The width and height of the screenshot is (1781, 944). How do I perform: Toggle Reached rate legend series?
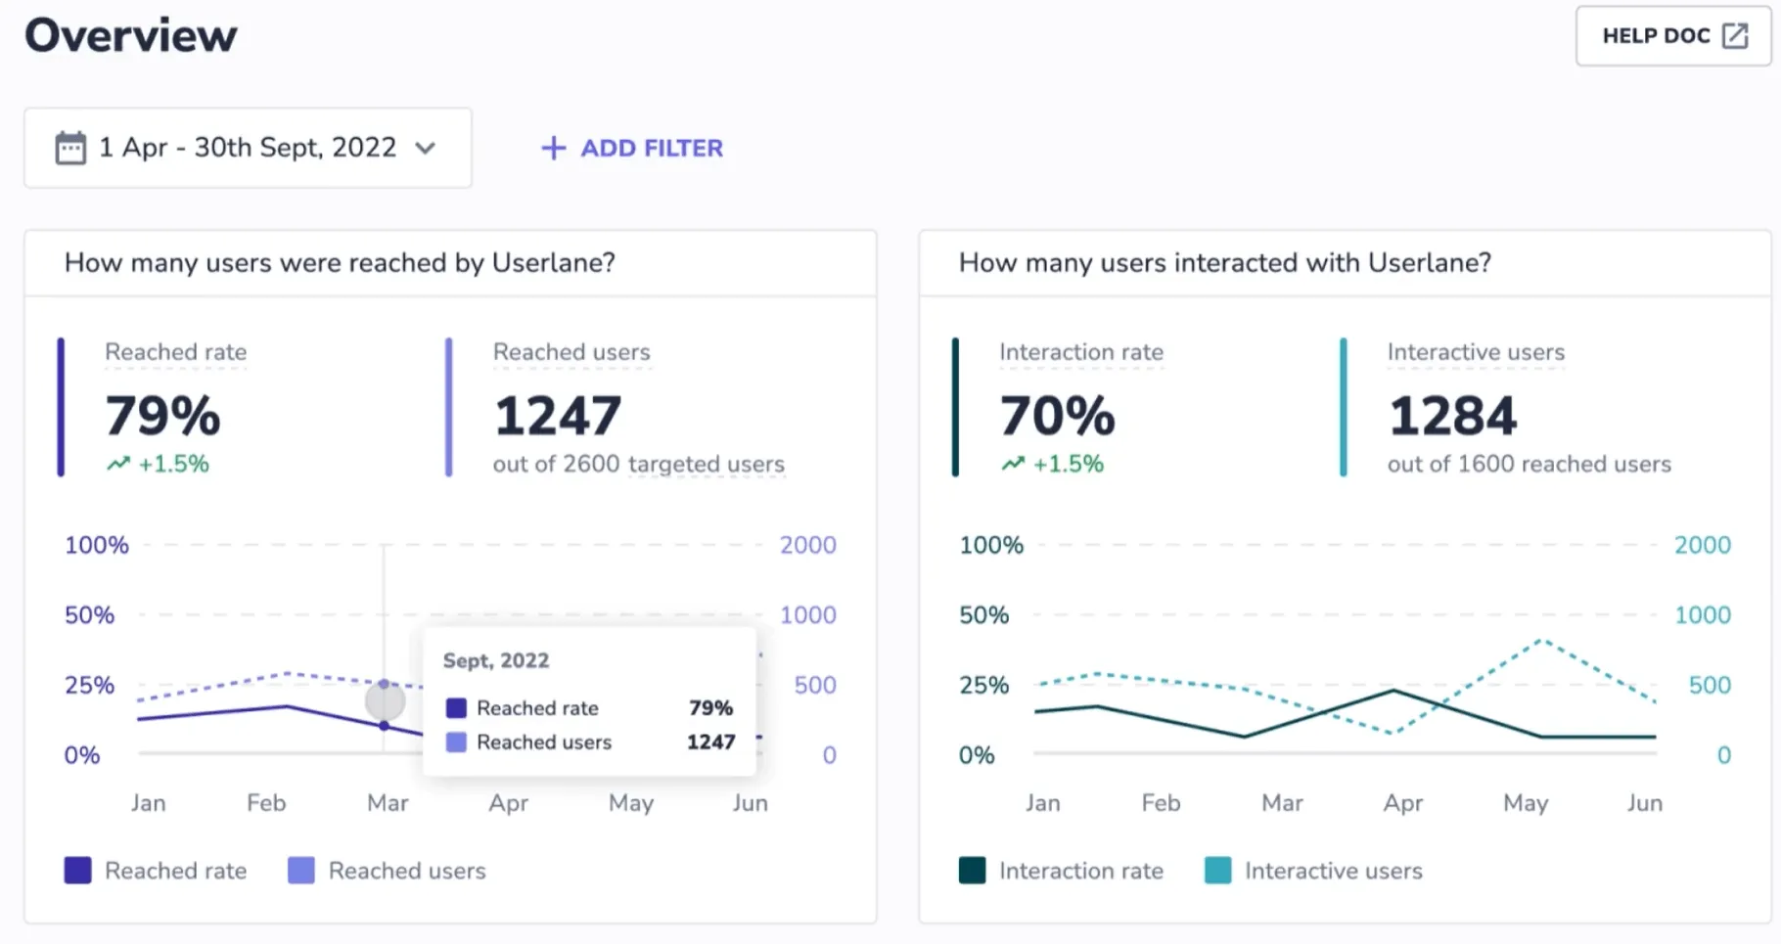tap(175, 871)
